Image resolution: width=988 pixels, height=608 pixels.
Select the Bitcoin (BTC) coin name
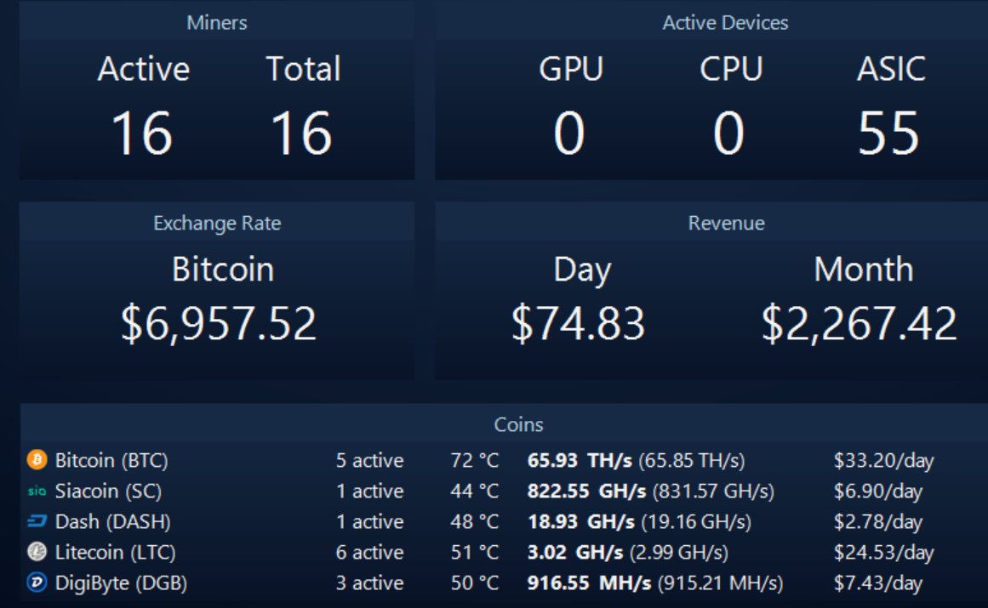[x=111, y=461]
